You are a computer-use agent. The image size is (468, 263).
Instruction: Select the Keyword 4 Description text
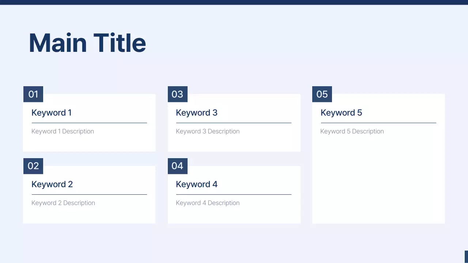(x=207, y=203)
